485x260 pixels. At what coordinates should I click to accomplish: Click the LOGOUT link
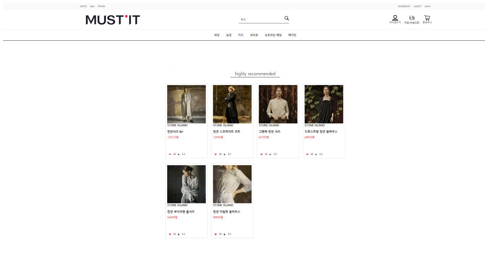pyautogui.click(x=417, y=6)
